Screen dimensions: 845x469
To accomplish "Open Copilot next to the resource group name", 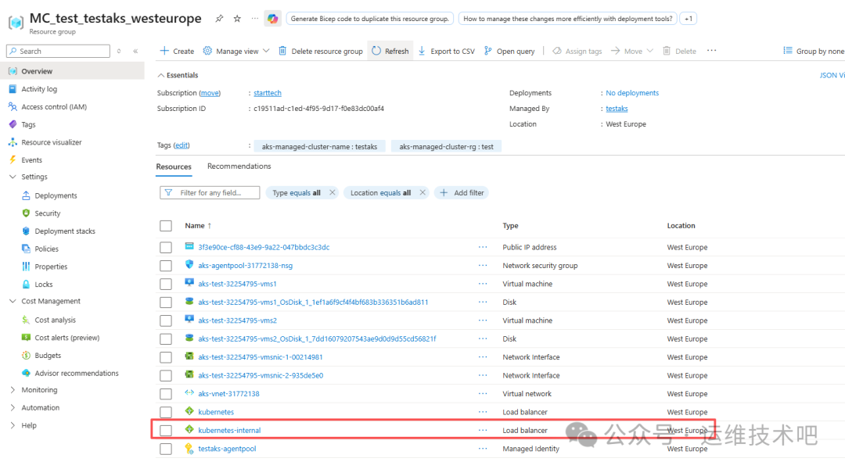I will point(272,17).
